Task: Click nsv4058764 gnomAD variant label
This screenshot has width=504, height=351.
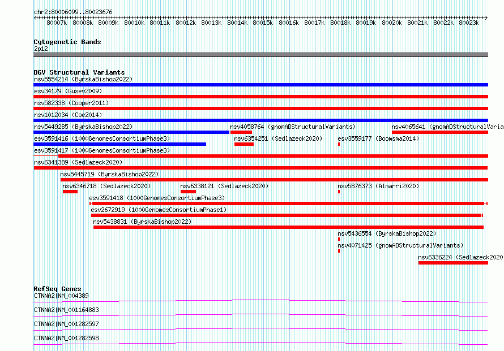Action: click(x=293, y=127)
